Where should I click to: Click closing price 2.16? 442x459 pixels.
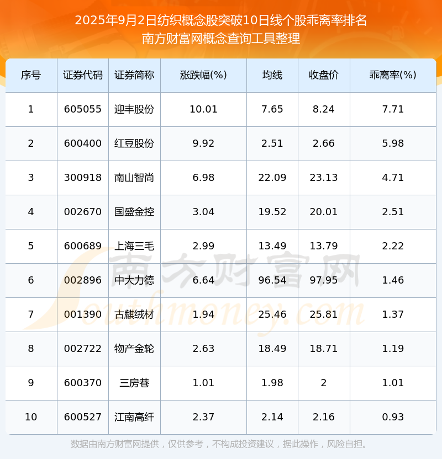click(x=324, y=417)
